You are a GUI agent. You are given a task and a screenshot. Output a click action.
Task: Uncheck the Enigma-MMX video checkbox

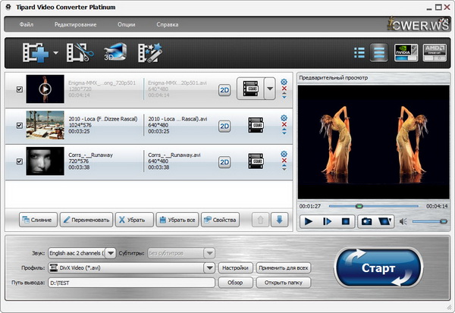tap(20, 89)
